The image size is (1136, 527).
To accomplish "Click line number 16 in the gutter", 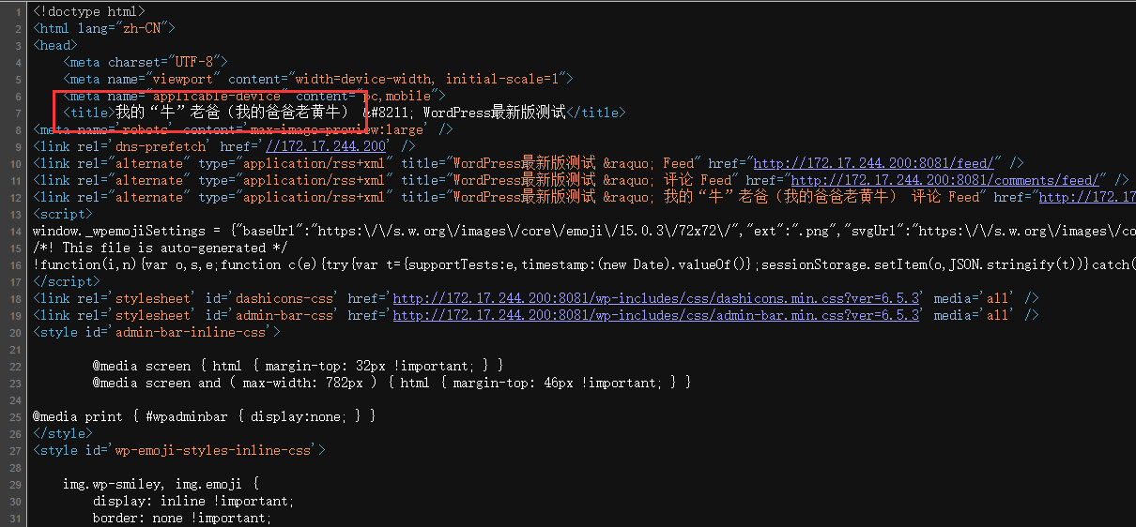I will pos(16,264).
